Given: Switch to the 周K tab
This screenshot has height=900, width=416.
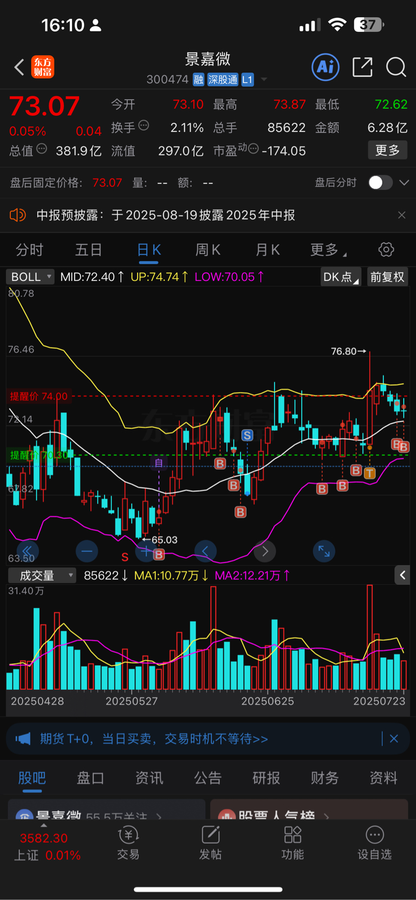Looking at the screenshot, I should (x=207, y=250).
